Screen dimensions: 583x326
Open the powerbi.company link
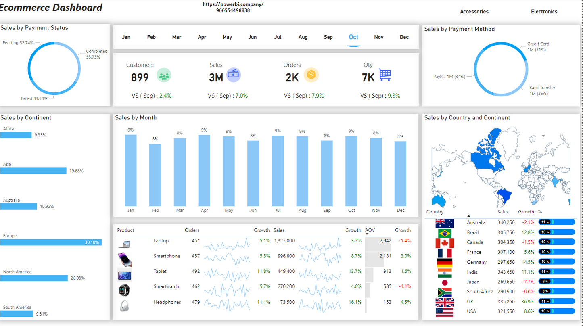tap(233, 4)
